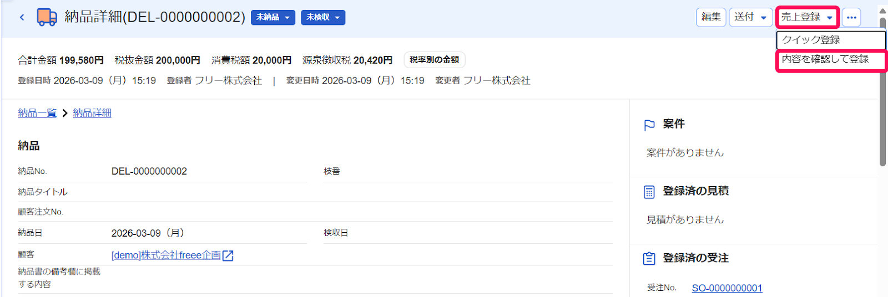This screenshot has height=297, width=888.
Task: Select クイック登録 from the menu
Action: click(x=831, y=40)
